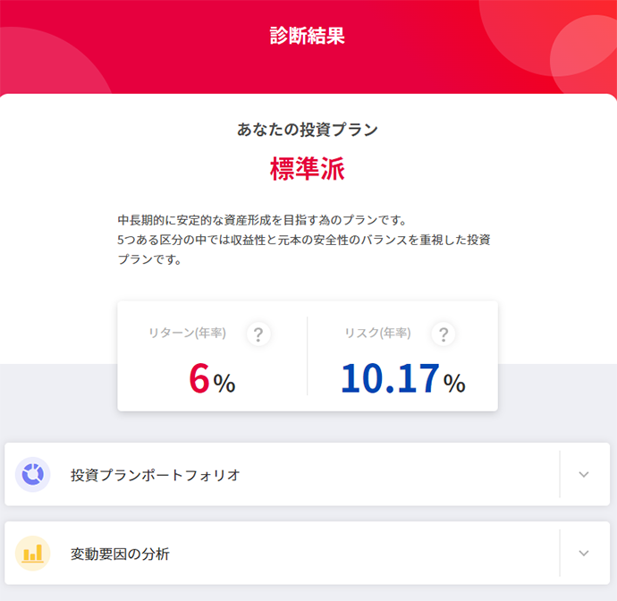Image resolution: width=617 pixels, height=601 pixels.
Task: Open the 変動要因の分析 section label
Action: 120,554
